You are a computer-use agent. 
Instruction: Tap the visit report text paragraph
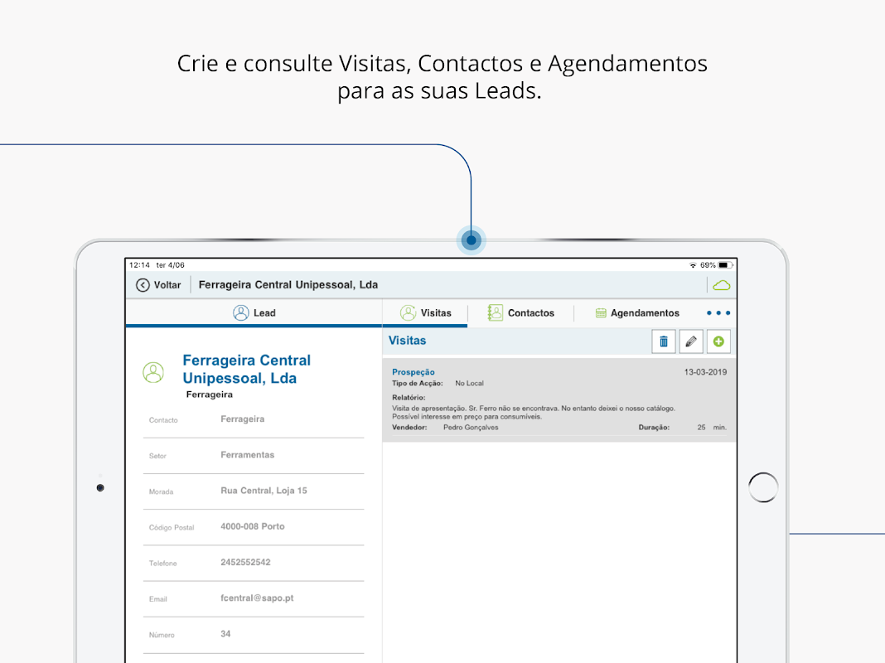click(534, 413)
